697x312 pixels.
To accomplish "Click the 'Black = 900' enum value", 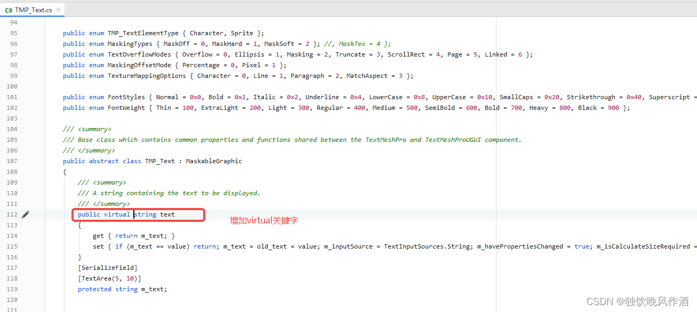I will pos(598,108).
